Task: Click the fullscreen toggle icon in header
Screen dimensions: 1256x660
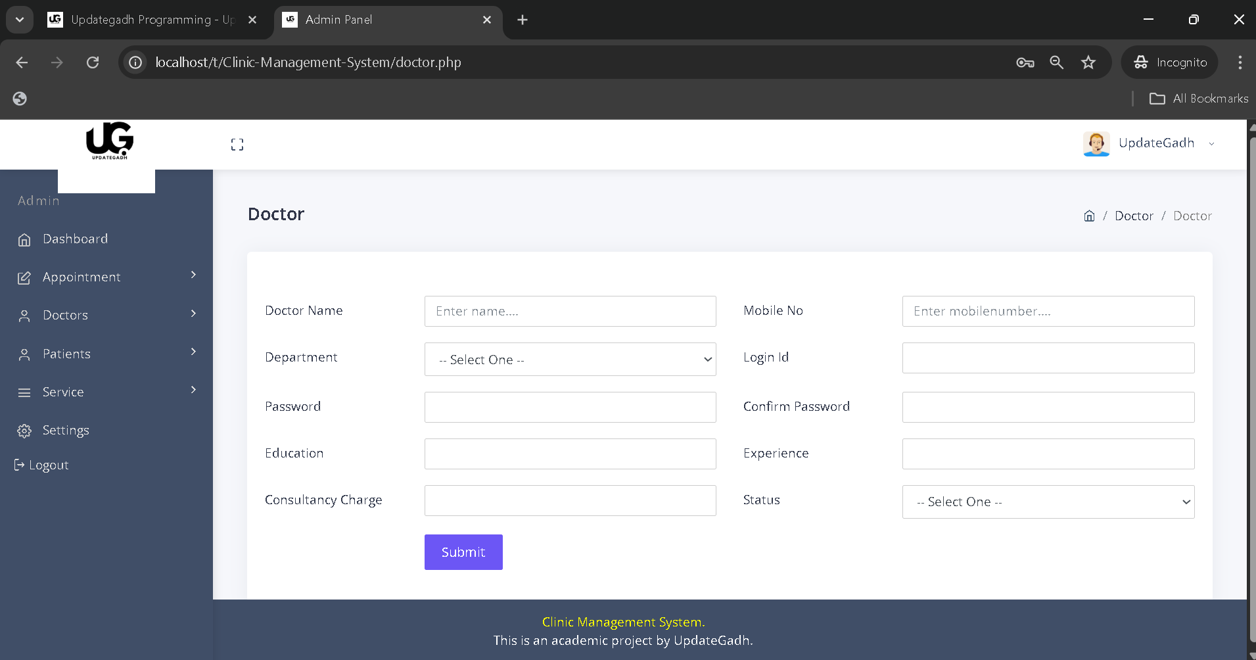Action: tap(237, 145)
